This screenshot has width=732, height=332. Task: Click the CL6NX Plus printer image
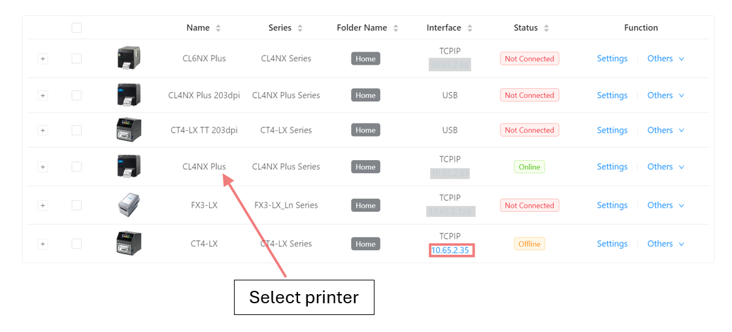click(x=129, y=58)
